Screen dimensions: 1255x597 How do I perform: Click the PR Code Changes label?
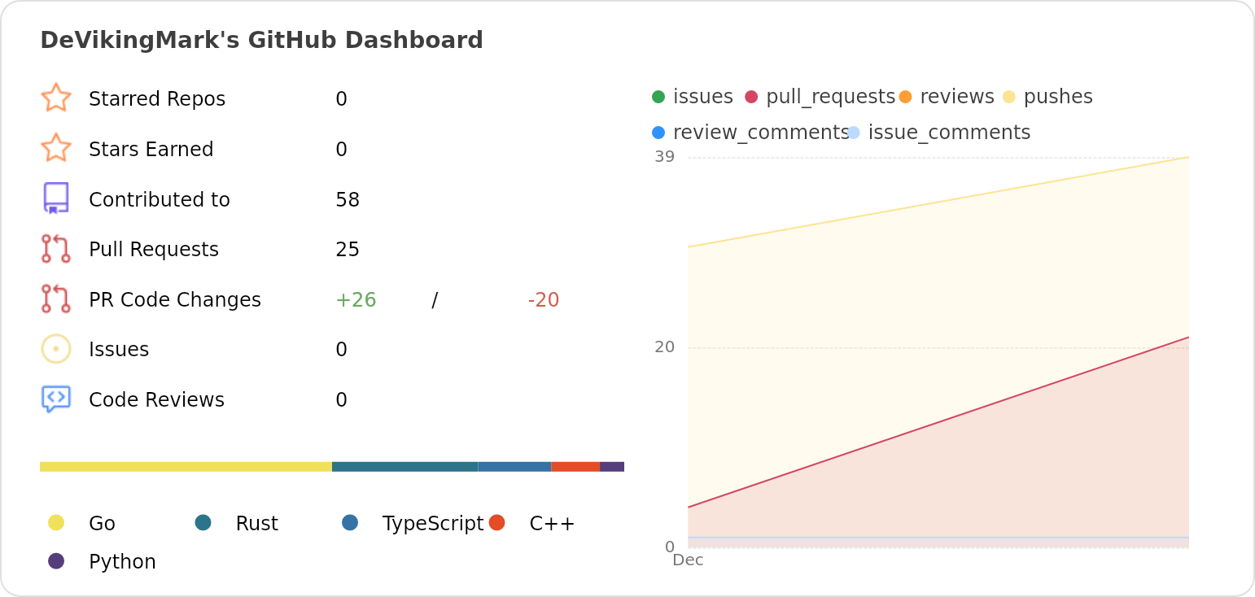click(175, 300)
